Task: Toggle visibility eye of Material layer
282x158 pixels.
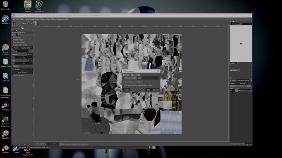Action: click(x=231, y=91)
